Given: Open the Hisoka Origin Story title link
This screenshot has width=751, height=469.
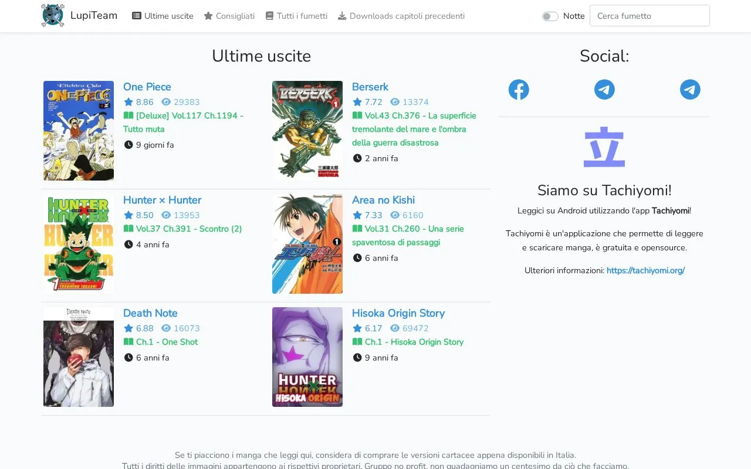Looking at the screenshot, I should click(x=398, y=313).
